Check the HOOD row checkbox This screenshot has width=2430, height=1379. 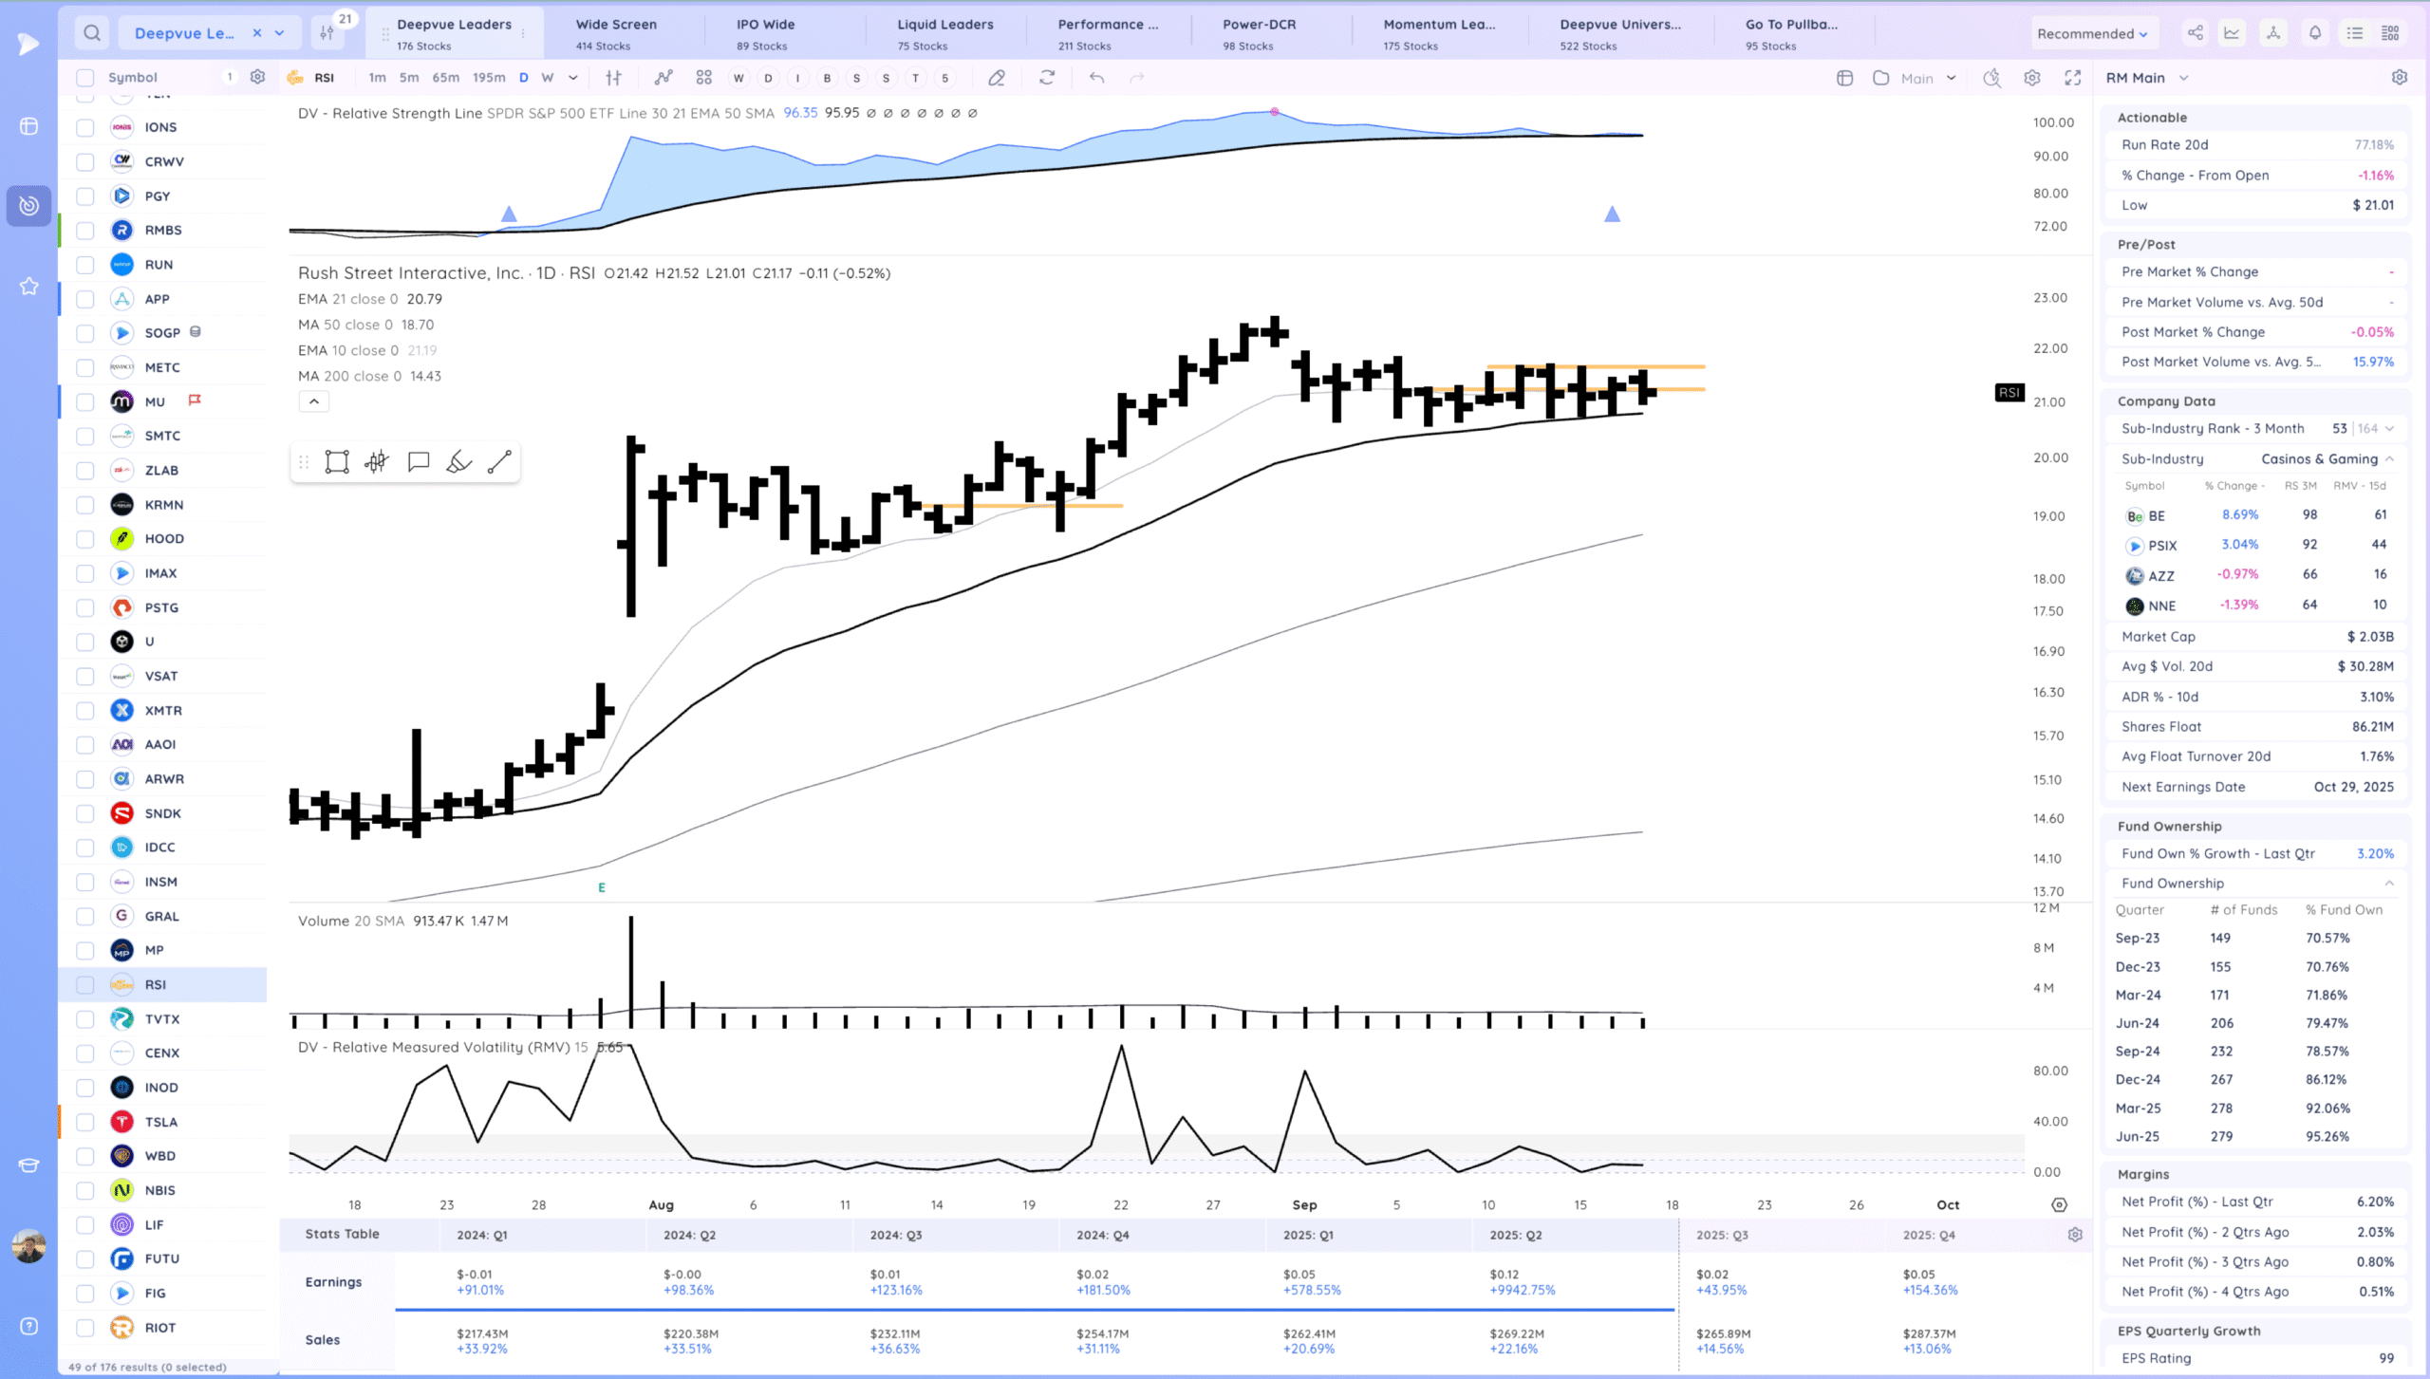click(x=85, y=539)
